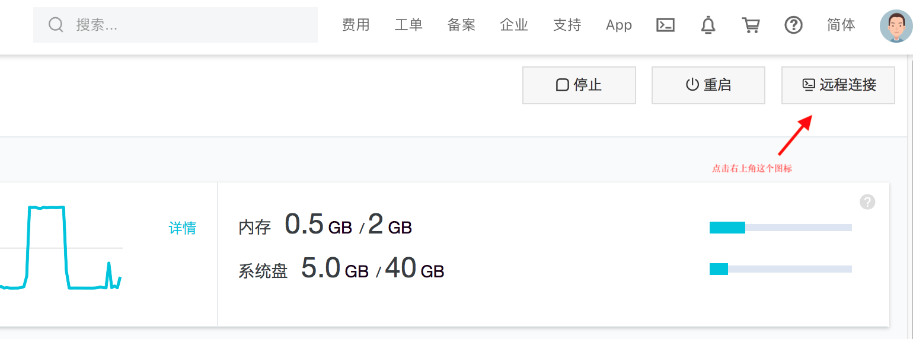Screen dimensions: 913x339
Task: Click the 重启 button
Action: (708, 85)
